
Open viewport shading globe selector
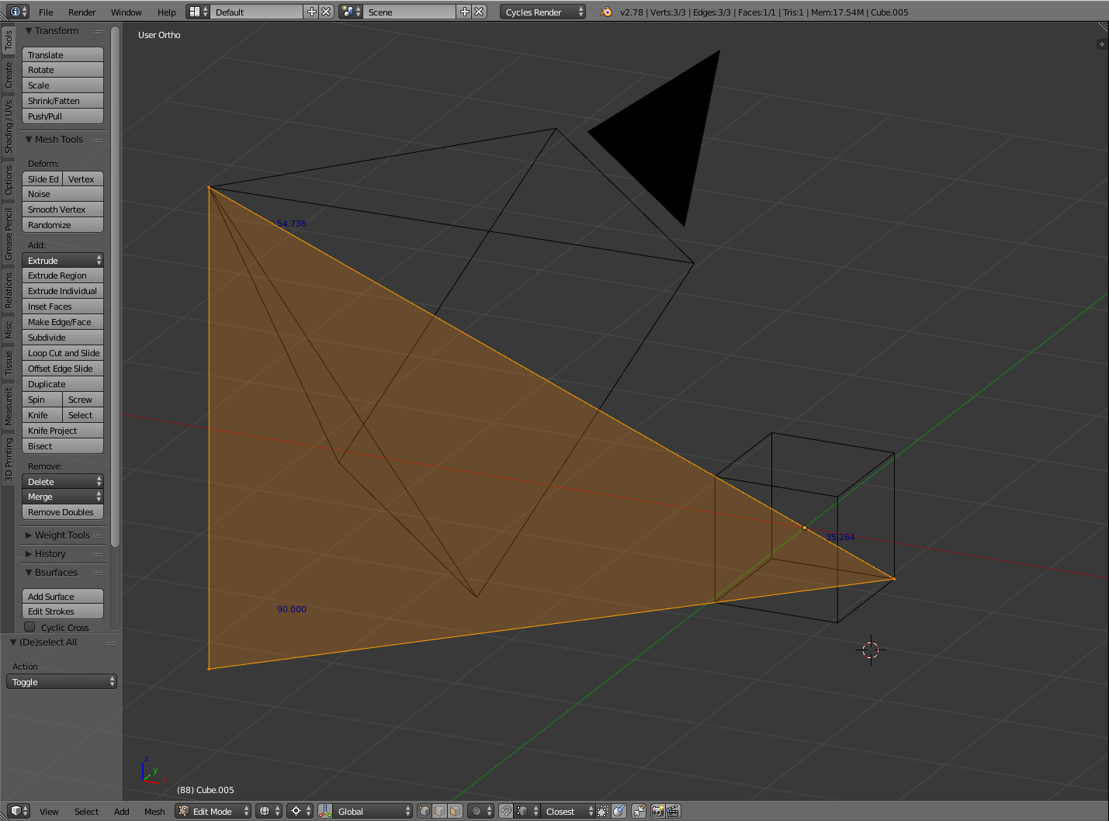tap(269, 811)
